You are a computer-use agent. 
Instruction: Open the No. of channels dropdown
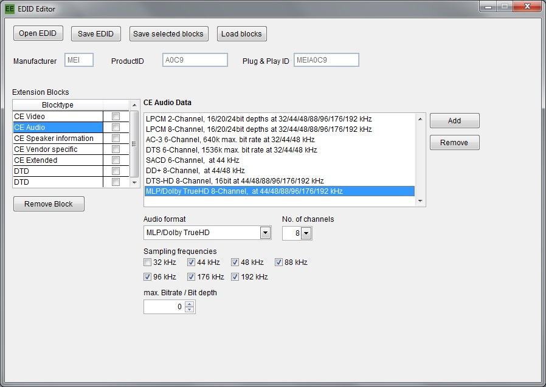click(306, 233)
